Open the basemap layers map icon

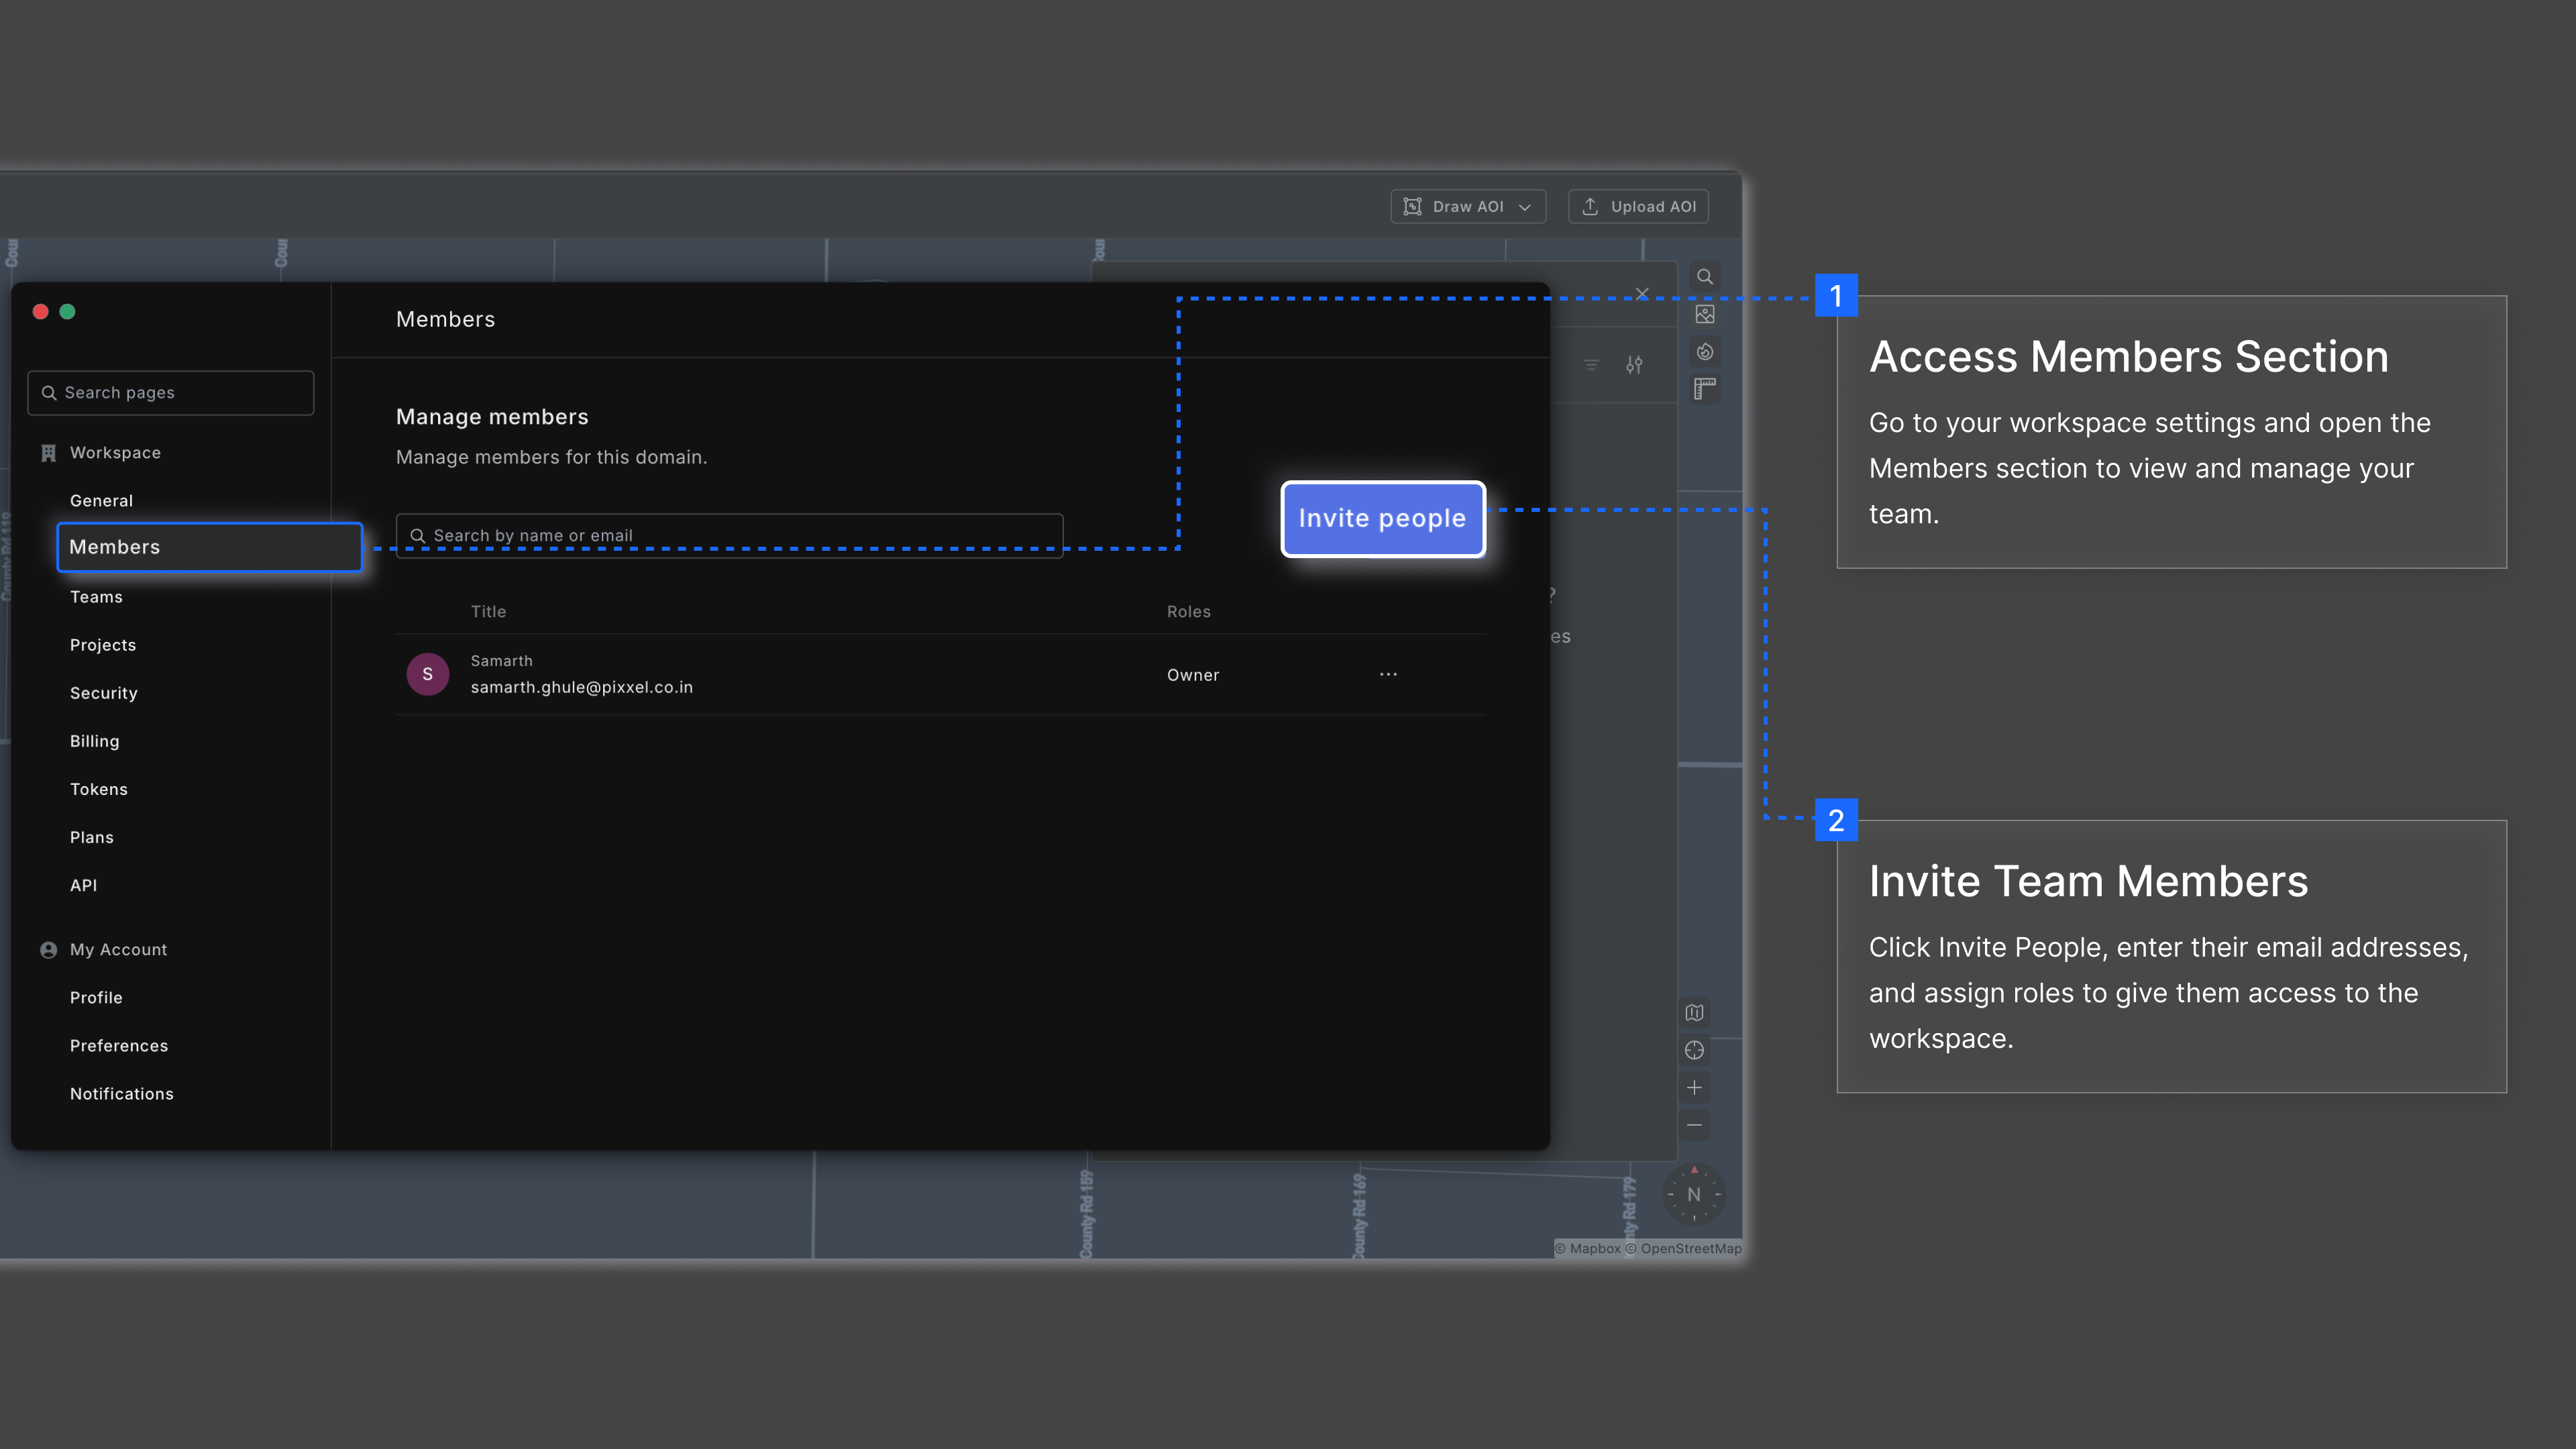[x=1694, y=1012]
